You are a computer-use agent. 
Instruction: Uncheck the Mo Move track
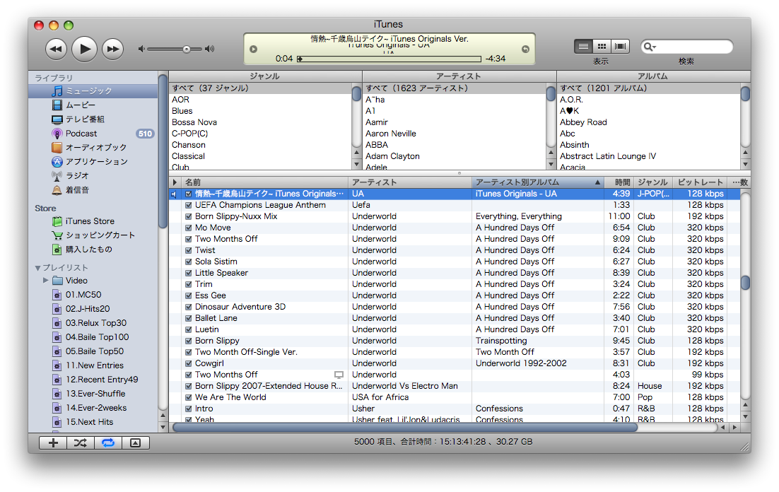click(x=188, y=228)
